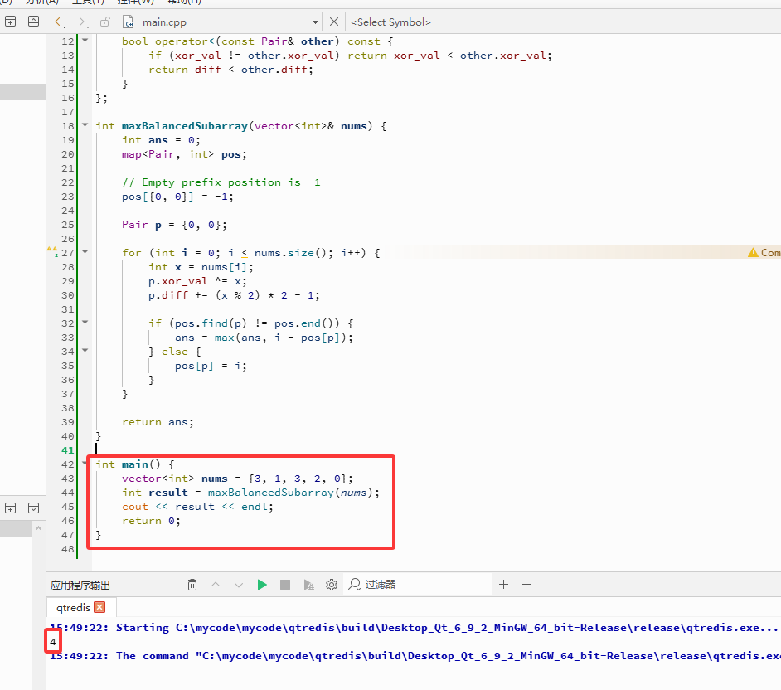Click the comparison warning annotation at right
The image size is (781, 690).
tap(764, 253)
